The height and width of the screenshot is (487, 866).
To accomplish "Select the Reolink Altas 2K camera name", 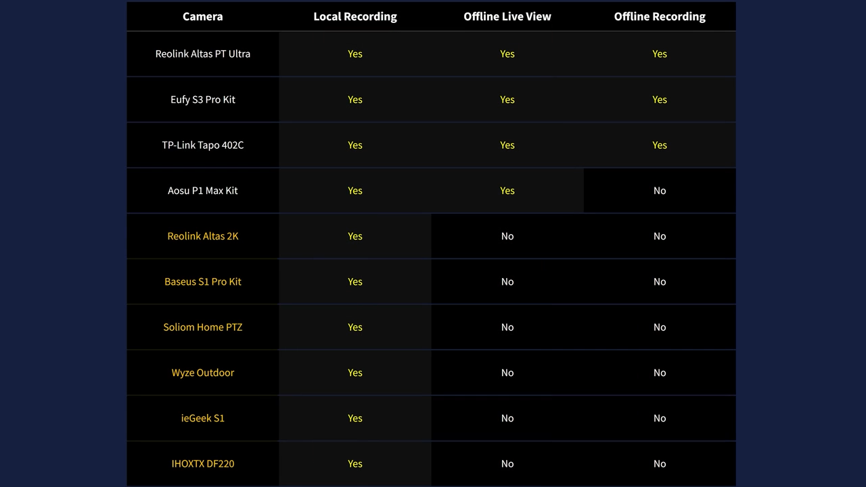I will click(x=203, y=236).
